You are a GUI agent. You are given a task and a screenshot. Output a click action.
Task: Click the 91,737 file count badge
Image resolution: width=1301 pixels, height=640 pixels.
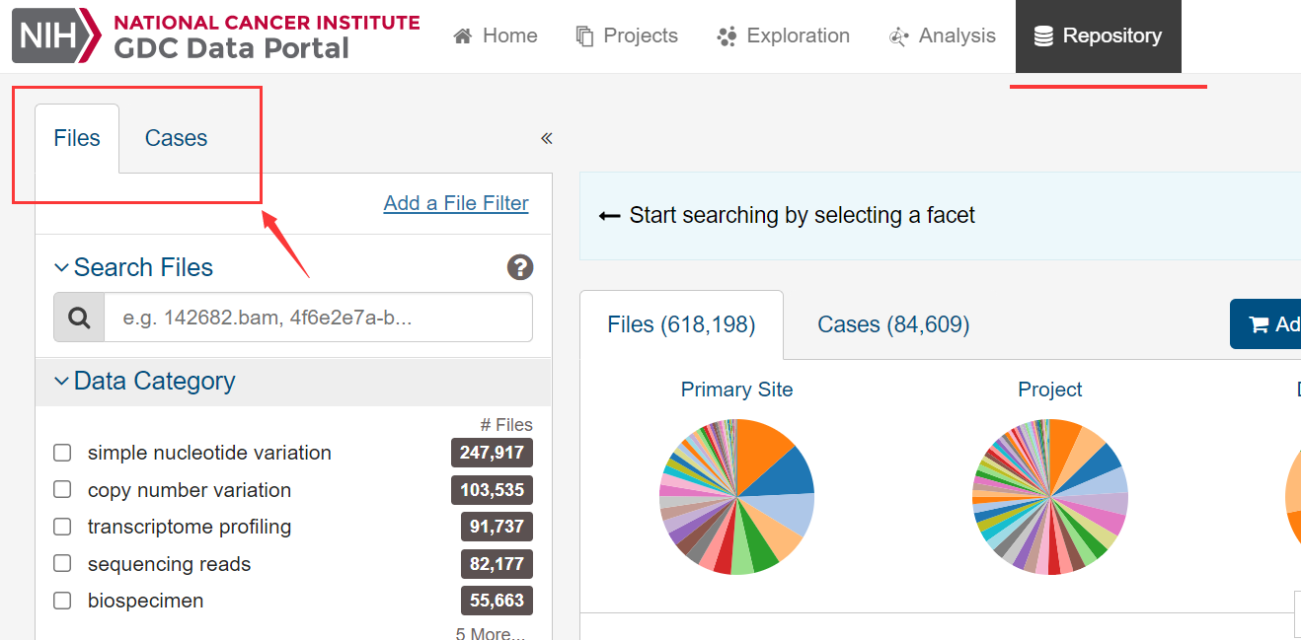coord(497,527)
